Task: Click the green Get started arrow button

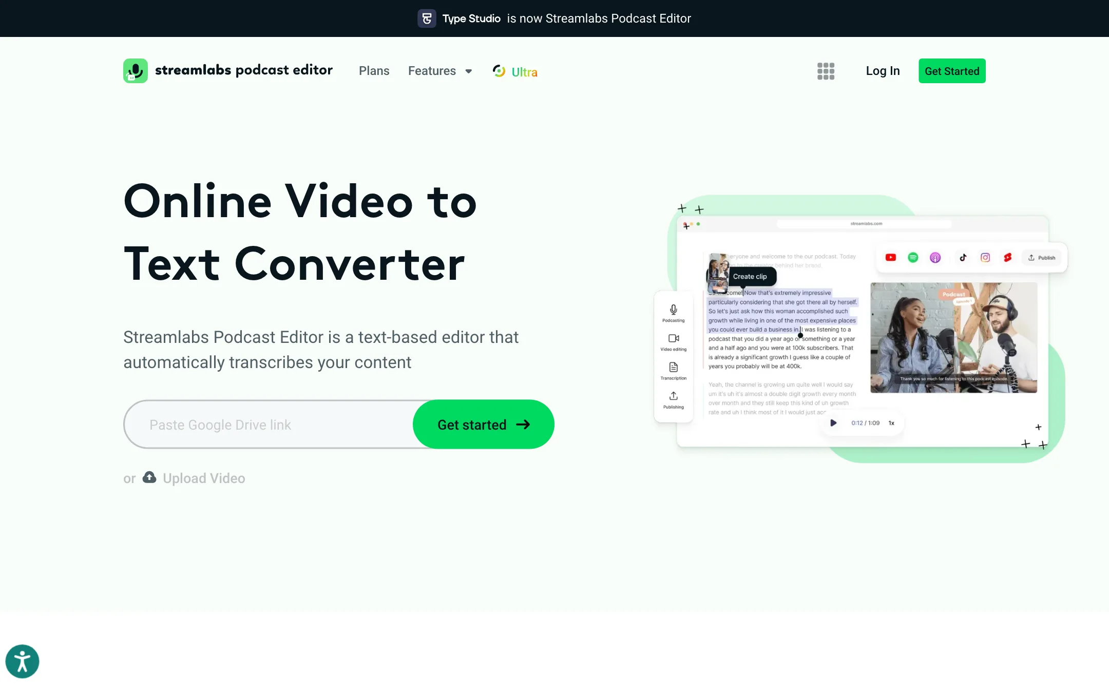Action: point(483,425)
